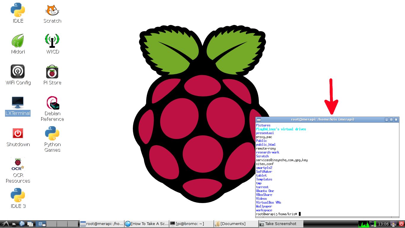Click the VirtualBox VMs entry in the terminal
405x228 pixels.
coord(269,202)
